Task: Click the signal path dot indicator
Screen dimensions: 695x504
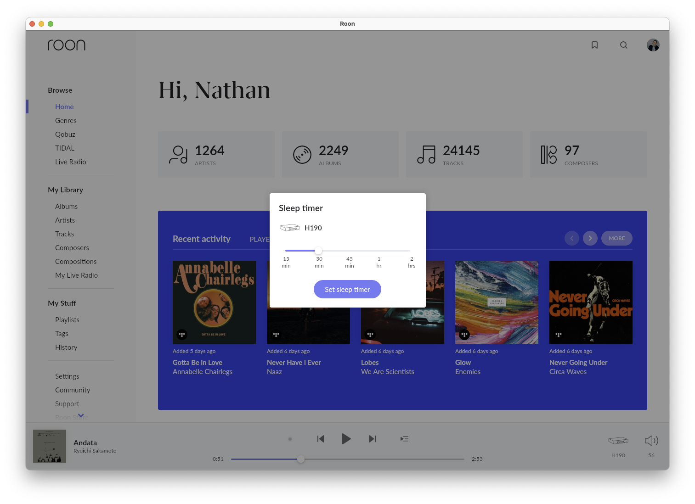Action: [290, 439]
